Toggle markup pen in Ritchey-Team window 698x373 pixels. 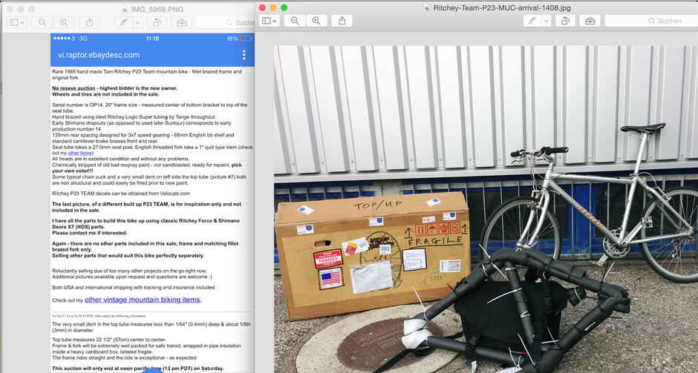coord(532,21)
